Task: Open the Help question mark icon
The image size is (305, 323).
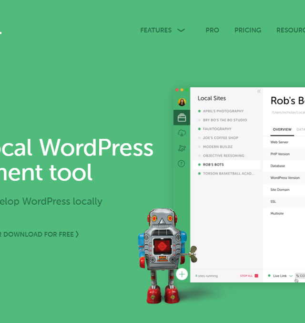Action: tap(181, 164)
